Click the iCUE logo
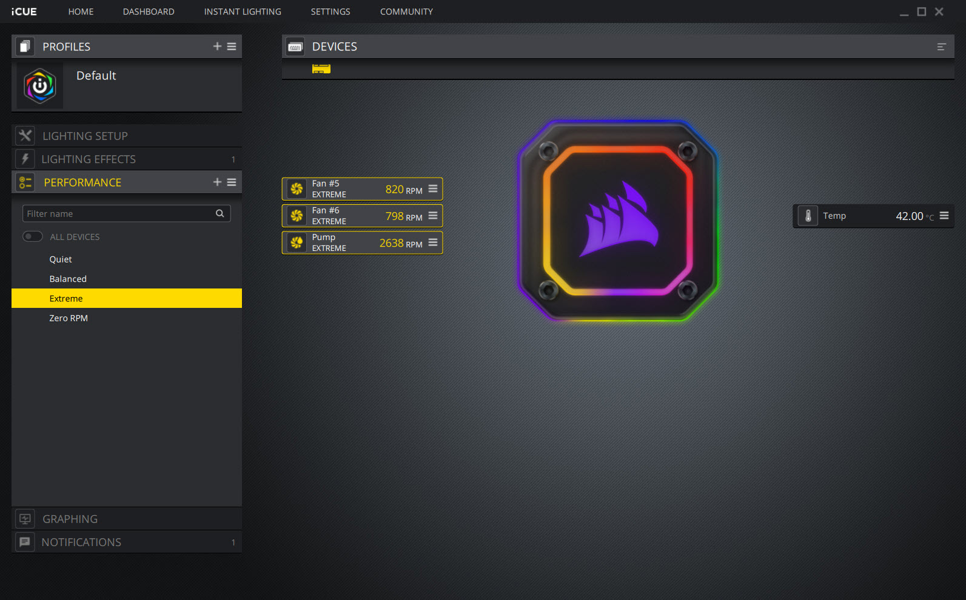This screenshot has width=966, height=600. click(24, 12)
